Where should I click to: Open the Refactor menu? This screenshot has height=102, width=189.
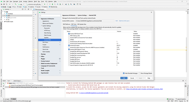click(x=31, y=1)
